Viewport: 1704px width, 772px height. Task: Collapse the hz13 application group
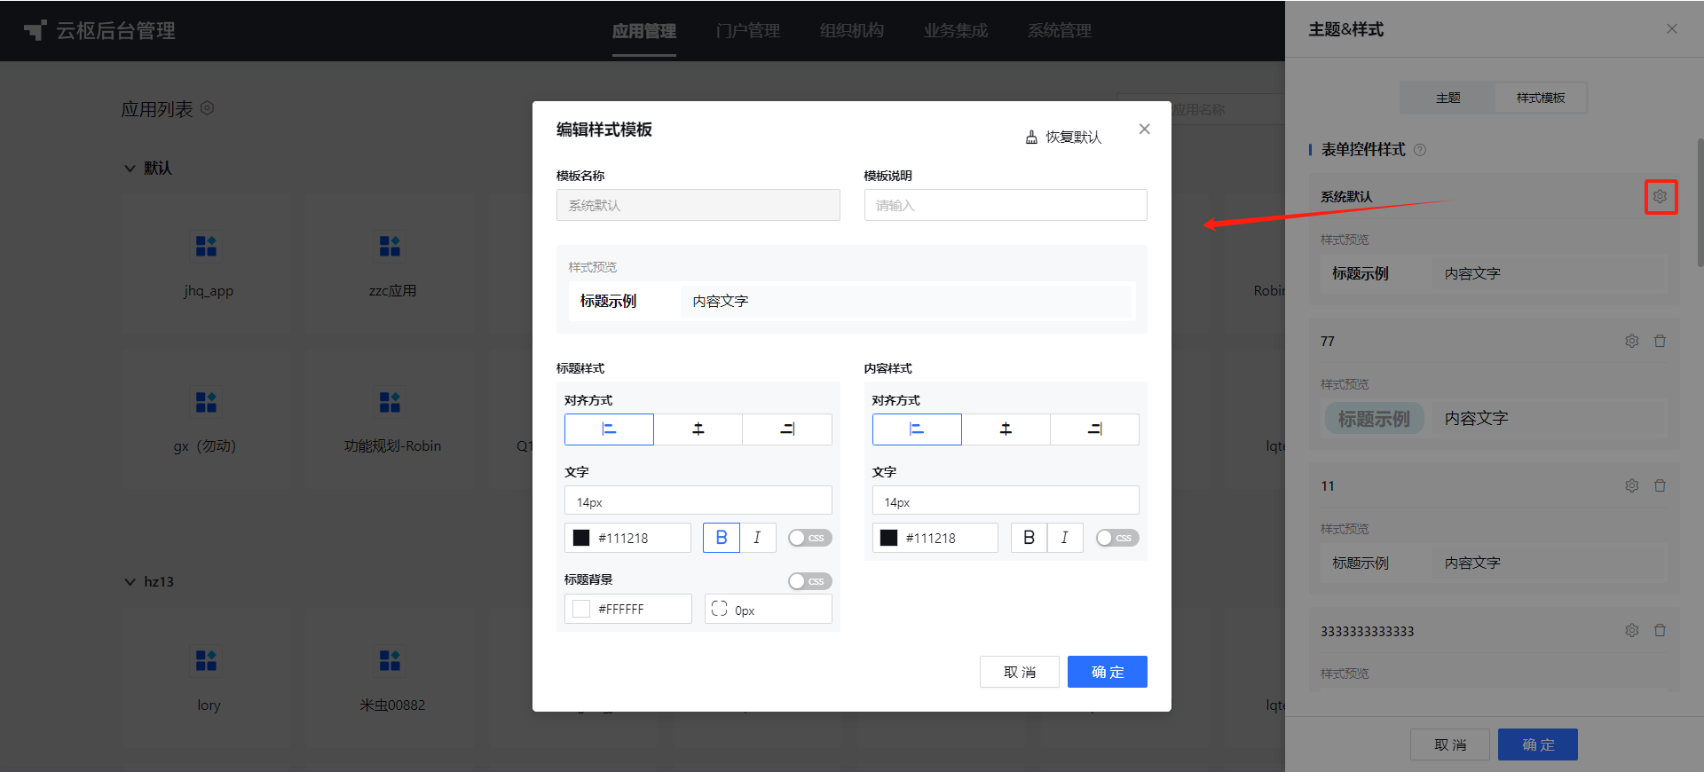click(130, 582)
